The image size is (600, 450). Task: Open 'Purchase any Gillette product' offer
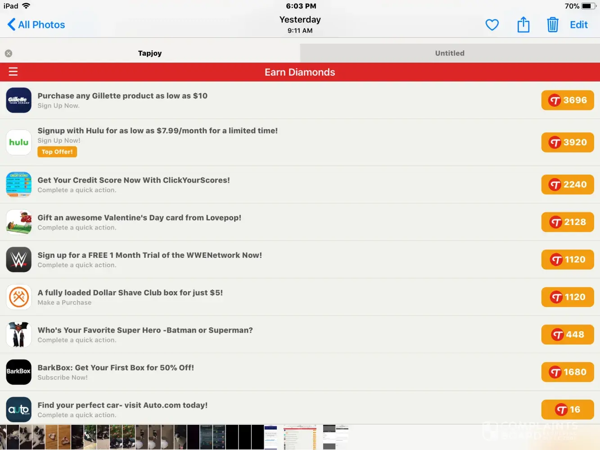(122, 96)
